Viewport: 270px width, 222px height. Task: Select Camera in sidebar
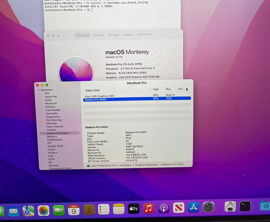pos(50,107)
